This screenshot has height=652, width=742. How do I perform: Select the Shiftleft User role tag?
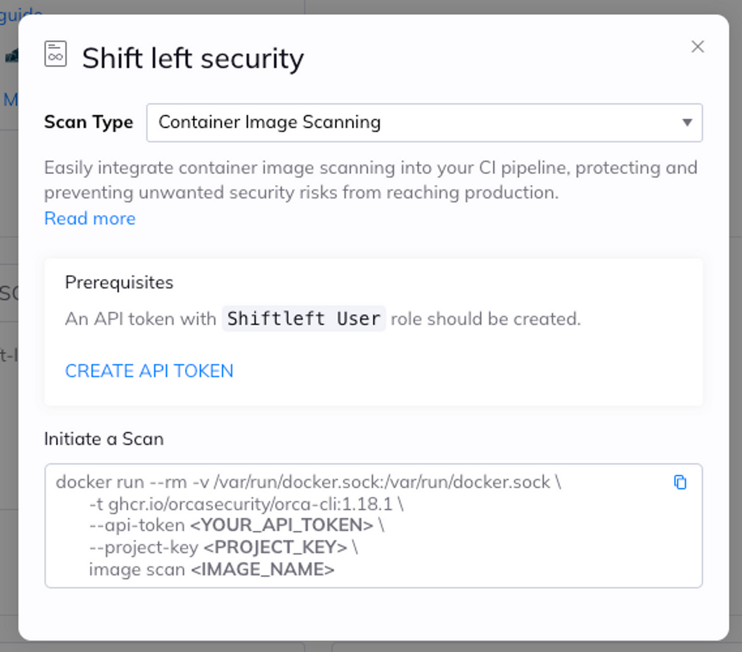304,319
